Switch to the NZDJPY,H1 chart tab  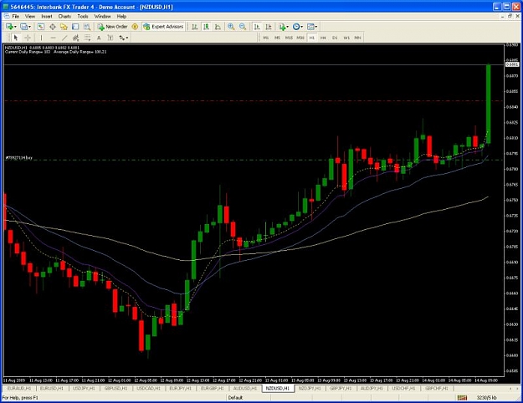(309, 388)
